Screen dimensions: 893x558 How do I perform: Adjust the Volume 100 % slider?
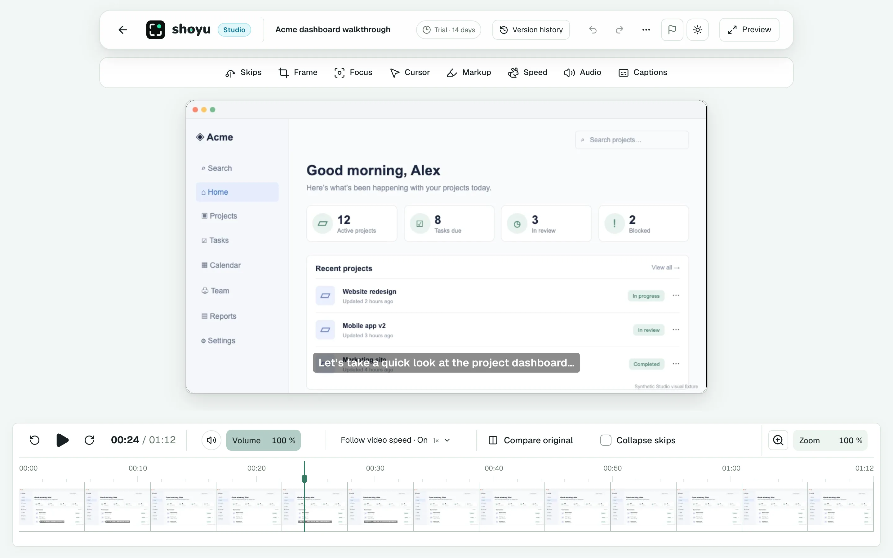264,440
